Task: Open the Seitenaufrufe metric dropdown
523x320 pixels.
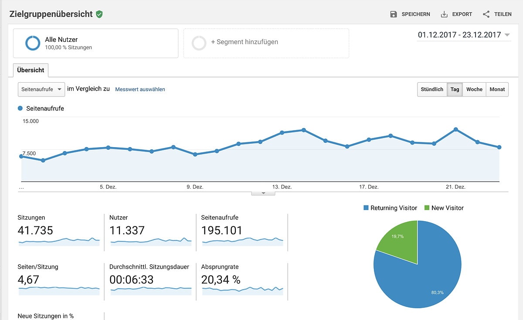Action: click(41, 89)
